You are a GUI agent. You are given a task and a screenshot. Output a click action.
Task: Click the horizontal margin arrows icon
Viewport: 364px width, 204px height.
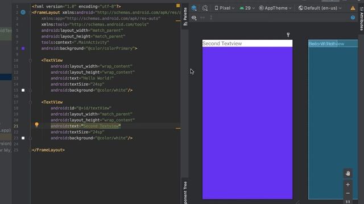(x=202, y=18)
